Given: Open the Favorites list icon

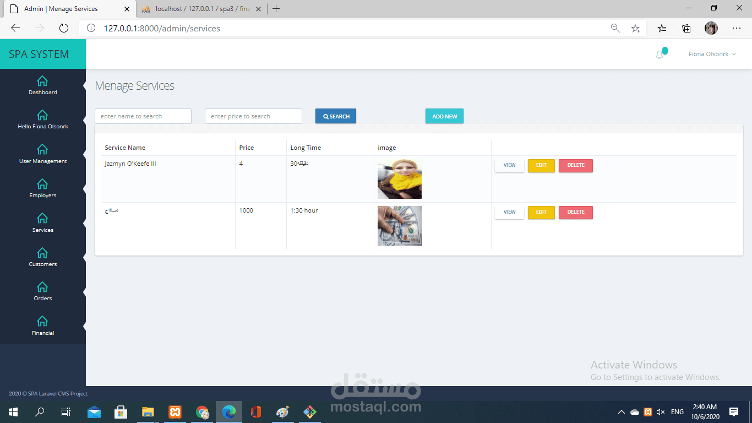Looking at the screenshot, I should click(662, 28).
